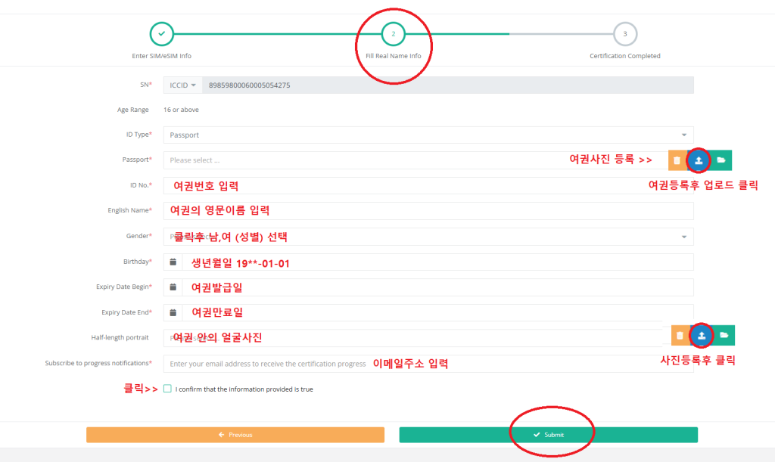Open the Passport row green folder browse icon
This screenshot has width=775, height=462.
click(x=721, y=160)
